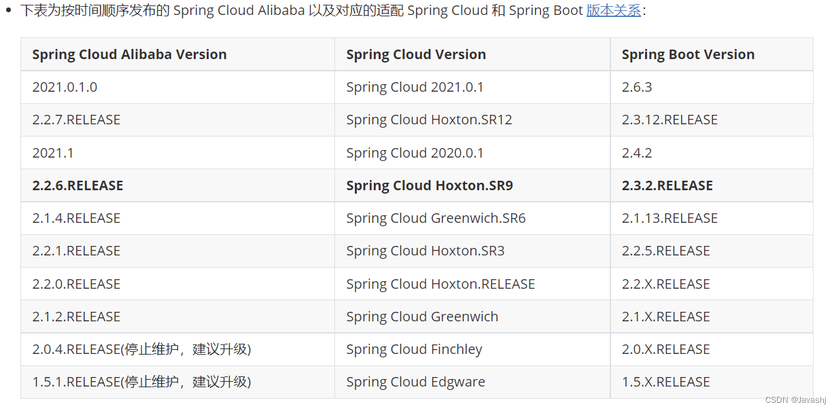The height and width of the screenshot is (411, 836).
Task: Select cell 2.0.4.RELEASE(停止维护，建议升级)
Action: click(x=177, y=349)
